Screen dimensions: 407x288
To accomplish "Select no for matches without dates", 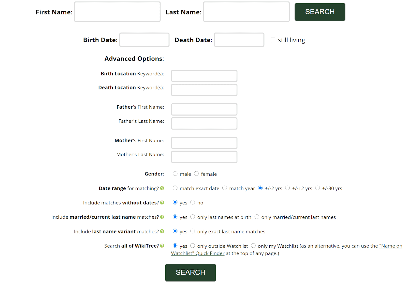I will [x=193, y=202].
